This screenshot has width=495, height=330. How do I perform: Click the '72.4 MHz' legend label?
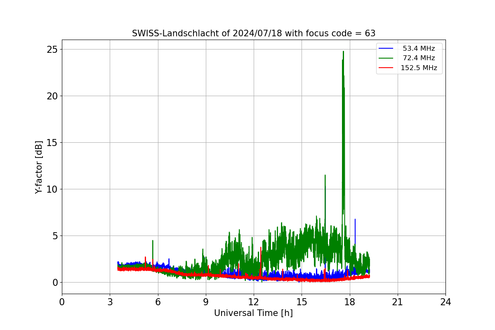click(419, 58)
